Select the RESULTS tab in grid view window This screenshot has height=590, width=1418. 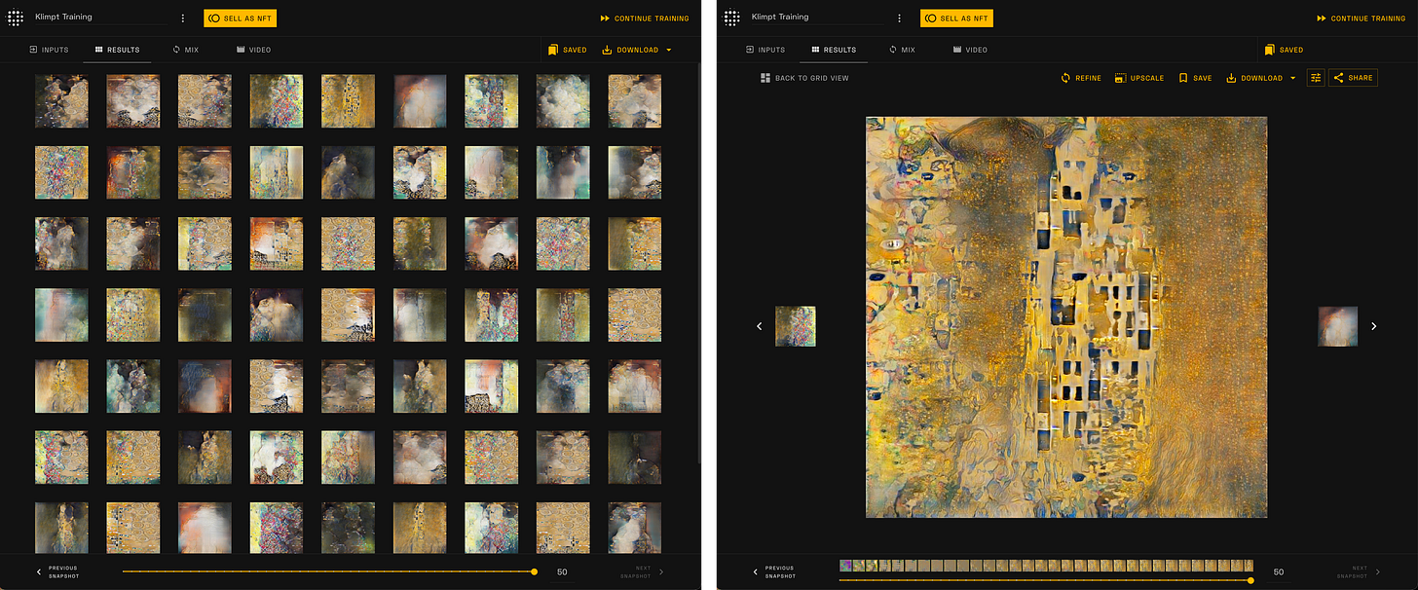(117, 50)
